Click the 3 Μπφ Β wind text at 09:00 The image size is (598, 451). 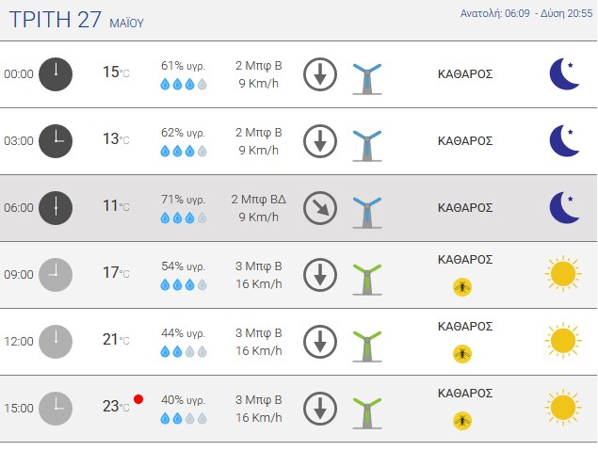click(x=259, y=266)
